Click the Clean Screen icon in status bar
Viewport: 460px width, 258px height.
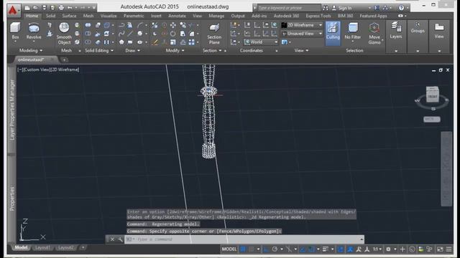(440, 249)
